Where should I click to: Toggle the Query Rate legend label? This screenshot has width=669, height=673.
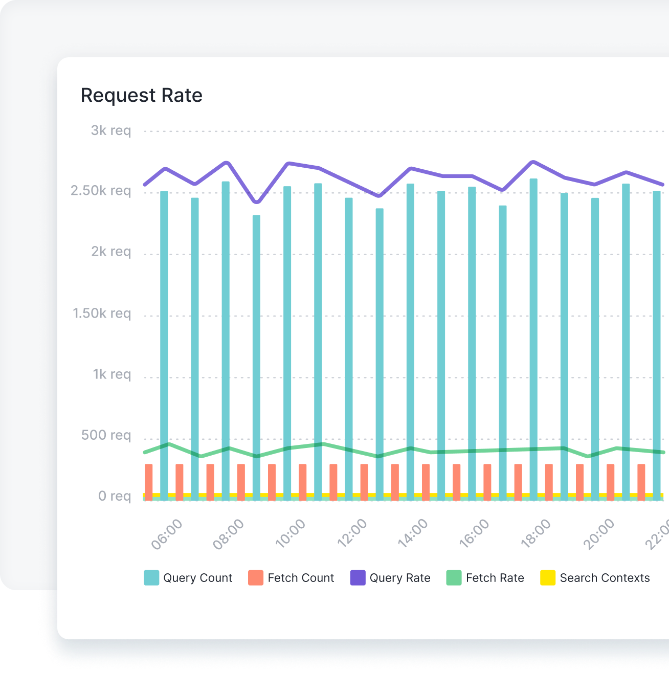(400, 578)
